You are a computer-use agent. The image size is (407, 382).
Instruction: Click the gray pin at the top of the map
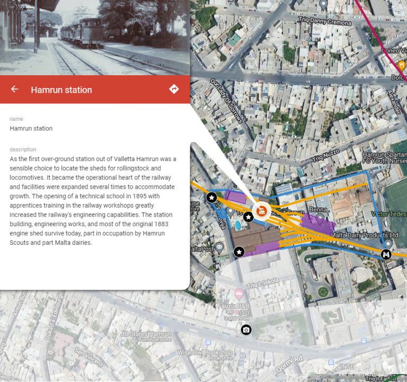324,5
